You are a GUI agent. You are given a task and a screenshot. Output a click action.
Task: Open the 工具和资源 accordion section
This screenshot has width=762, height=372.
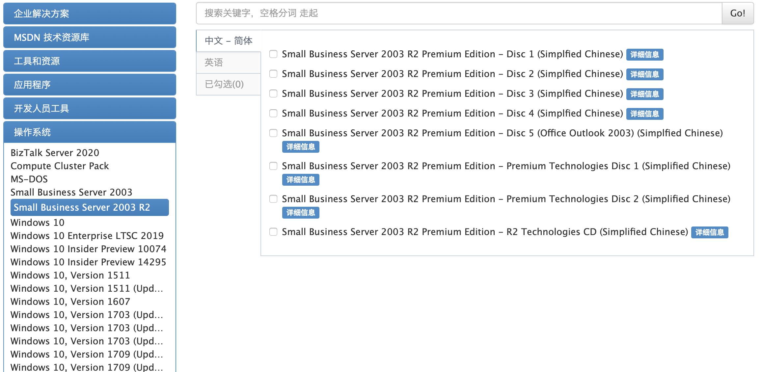coord(90,61)
